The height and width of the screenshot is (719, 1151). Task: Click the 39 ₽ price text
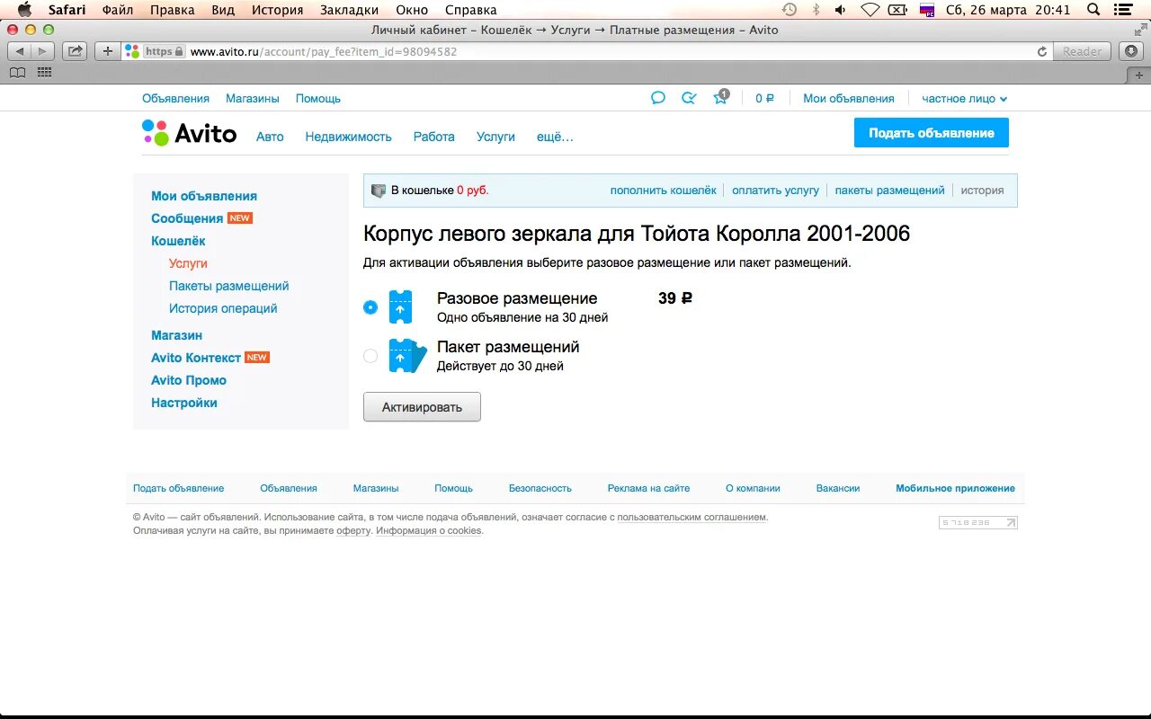coord(675,298)
